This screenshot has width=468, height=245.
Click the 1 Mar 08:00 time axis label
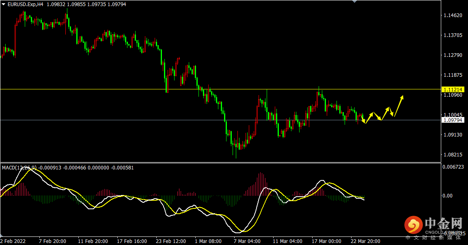tap(208, 241)
